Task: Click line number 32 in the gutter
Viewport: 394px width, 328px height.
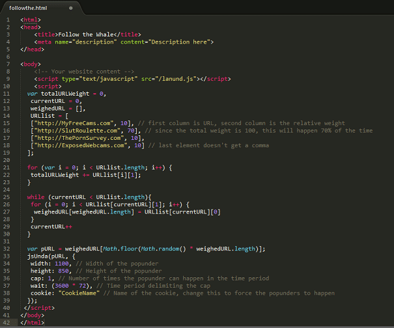Action: (x=7, y=249)
